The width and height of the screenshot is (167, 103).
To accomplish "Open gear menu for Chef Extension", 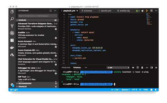I will (x=56, y=65).
